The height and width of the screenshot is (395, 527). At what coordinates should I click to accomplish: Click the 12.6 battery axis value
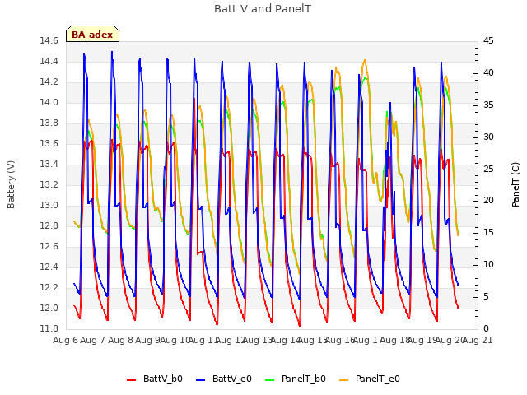49,247
